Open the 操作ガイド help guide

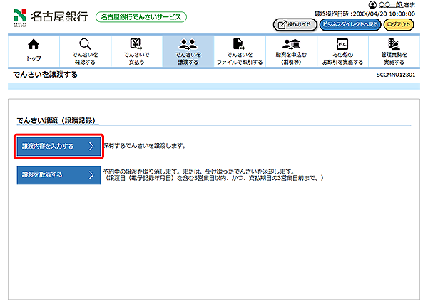tap(293, 25)
